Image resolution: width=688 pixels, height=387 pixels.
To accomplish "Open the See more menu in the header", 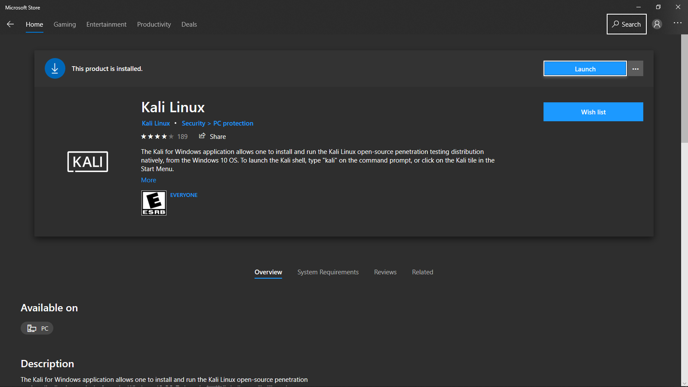I will [x=678, y=23].
